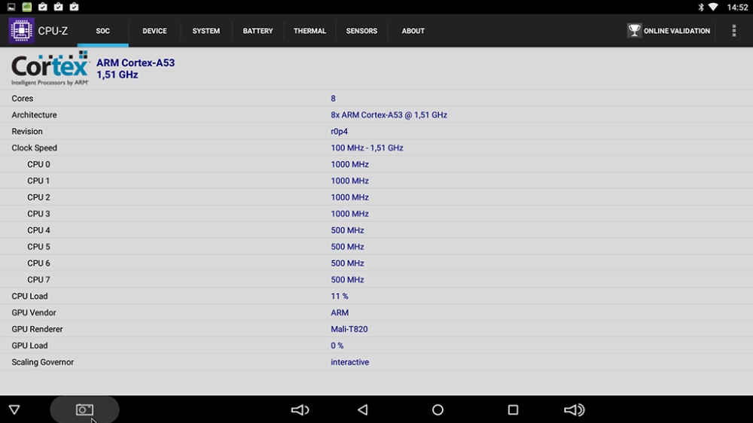This screenshot has height=423, width=753.
Task: Select the CPU 5 row
Action: [376, 247]
